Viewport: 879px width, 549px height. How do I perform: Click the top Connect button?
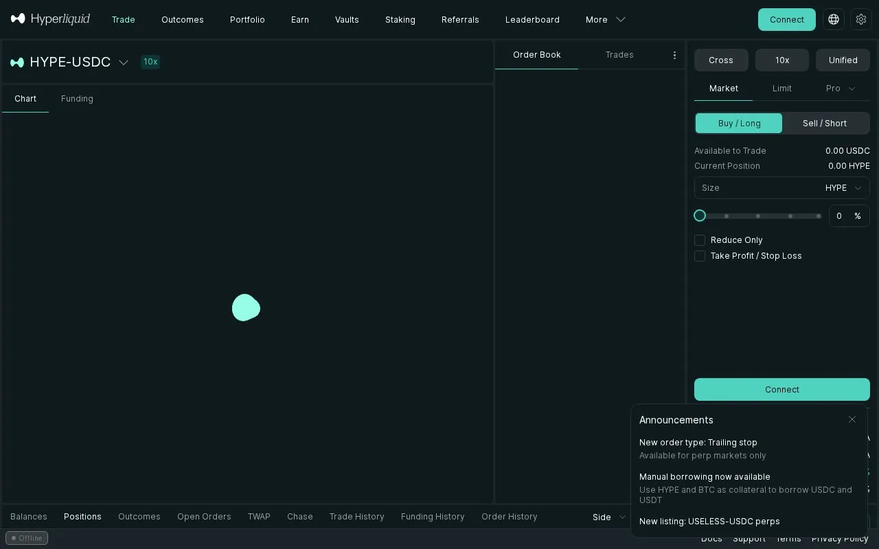pyautogui.click(x=787, y=19)
